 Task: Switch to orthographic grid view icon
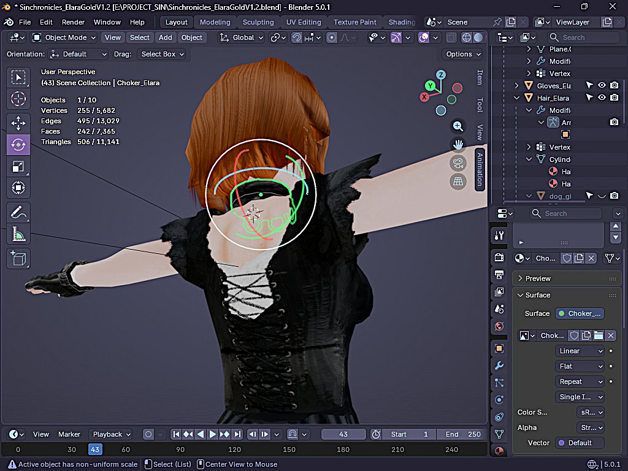pos(458,181)
